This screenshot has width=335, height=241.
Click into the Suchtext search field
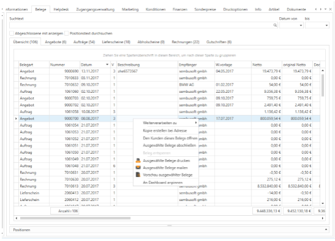tap(141, 25)
